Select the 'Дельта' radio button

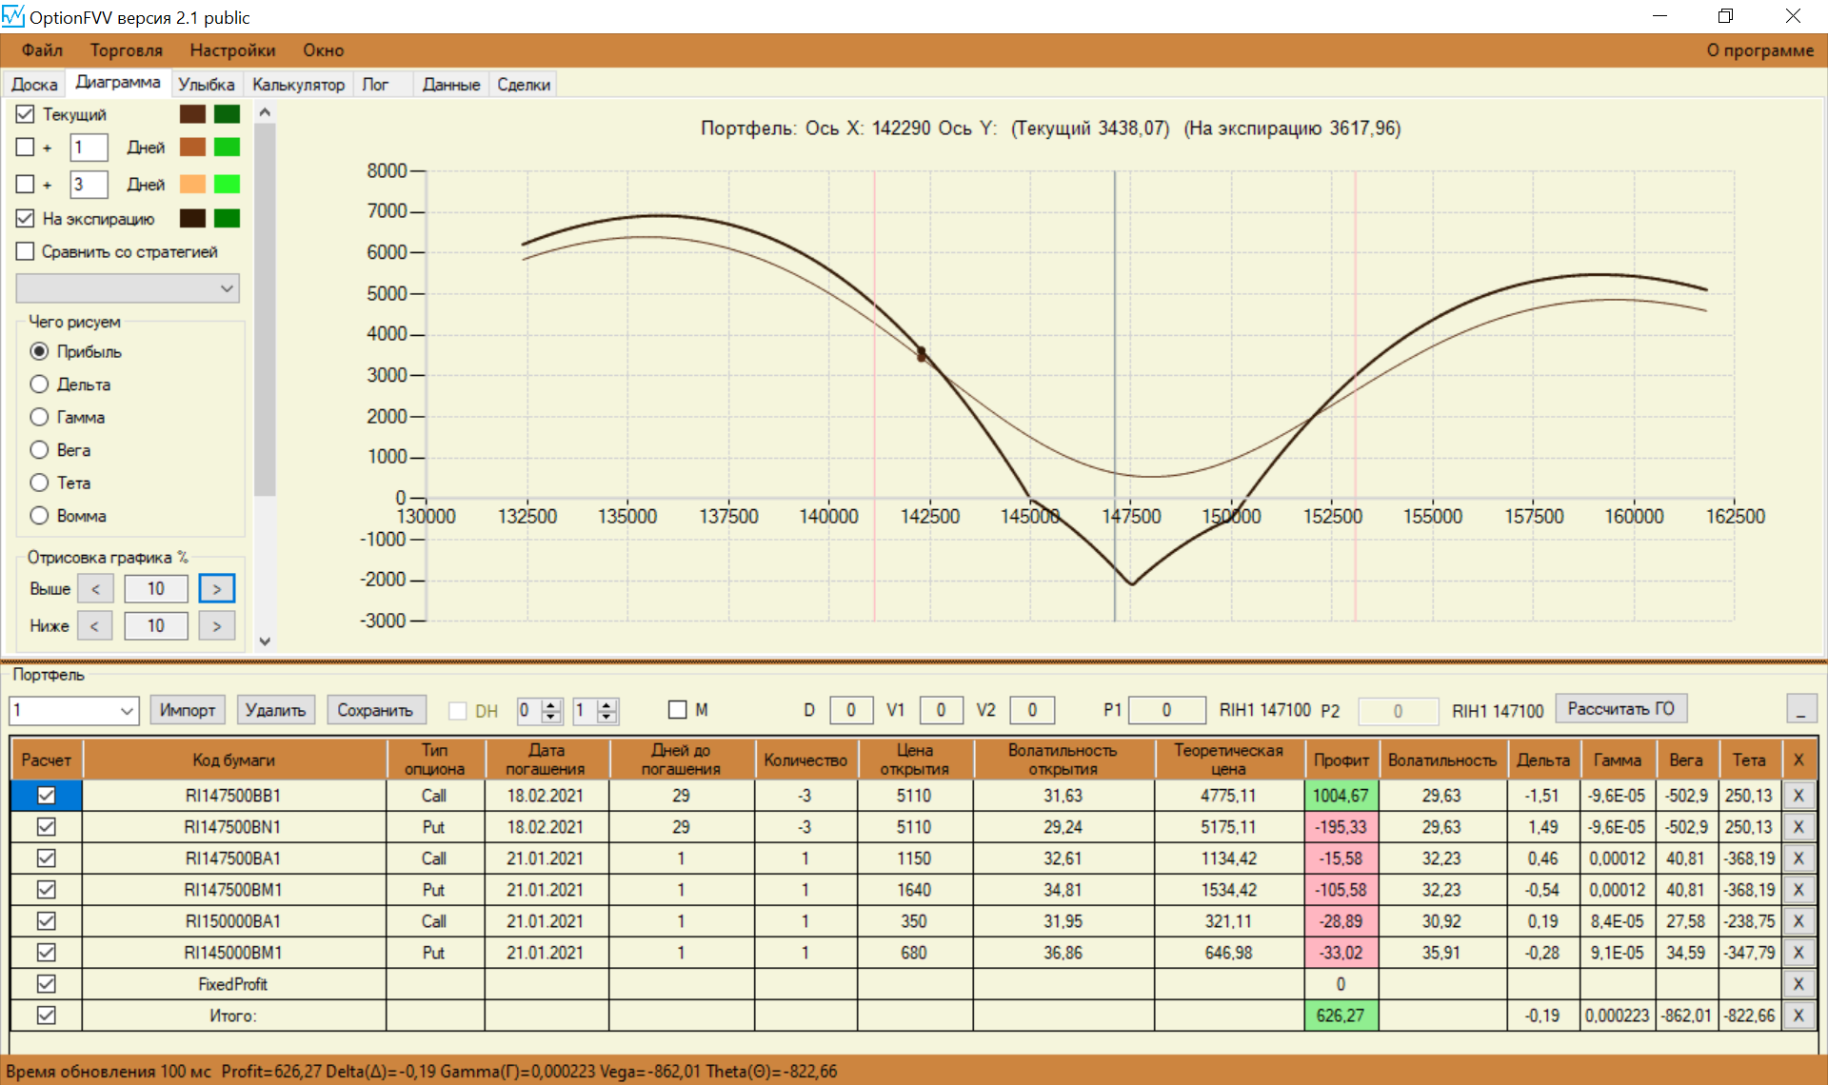(x=39, y=385)
